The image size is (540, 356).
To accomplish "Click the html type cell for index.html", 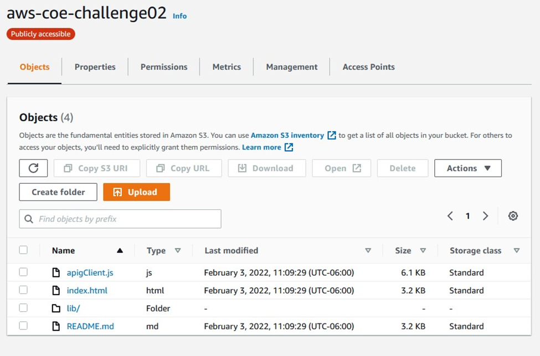I will click(155, 291).
